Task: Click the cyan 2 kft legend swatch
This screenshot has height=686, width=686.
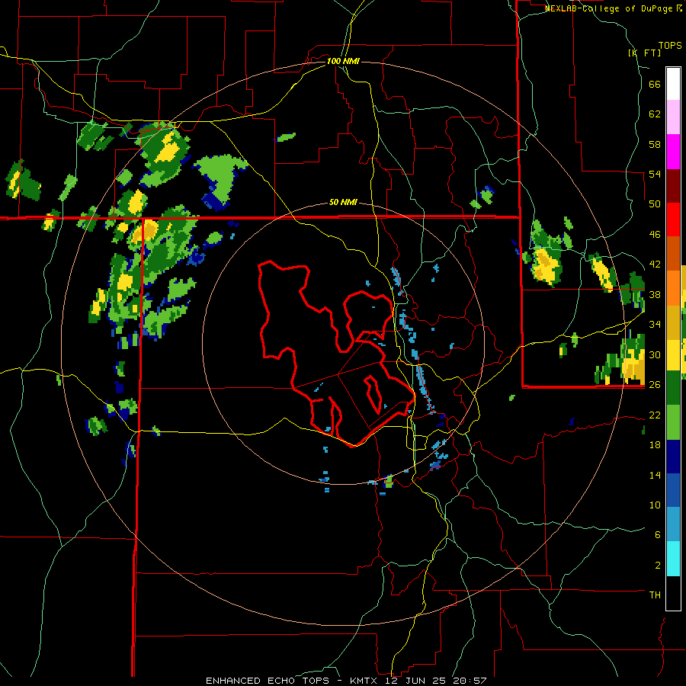Action: pyautogui.click(x=673, y=559)
